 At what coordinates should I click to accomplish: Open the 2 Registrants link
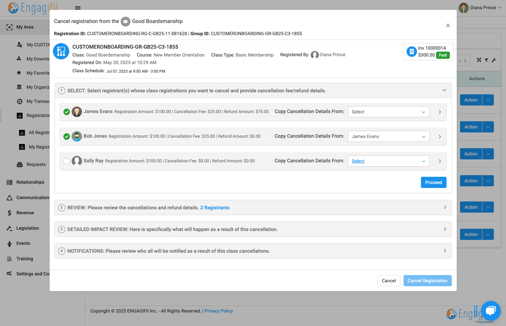215,208
